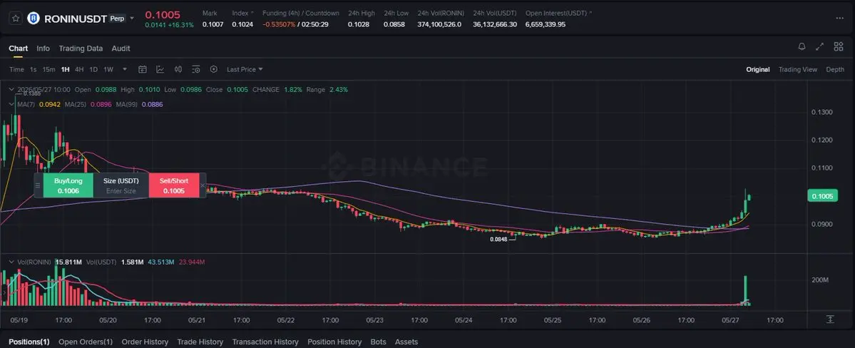Screen dimensions: 855x348
Task: Select the 1H interval
Action: click(66, 69)
